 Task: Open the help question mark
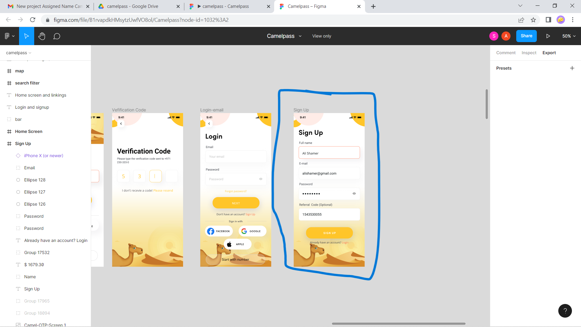coord(565,311)
